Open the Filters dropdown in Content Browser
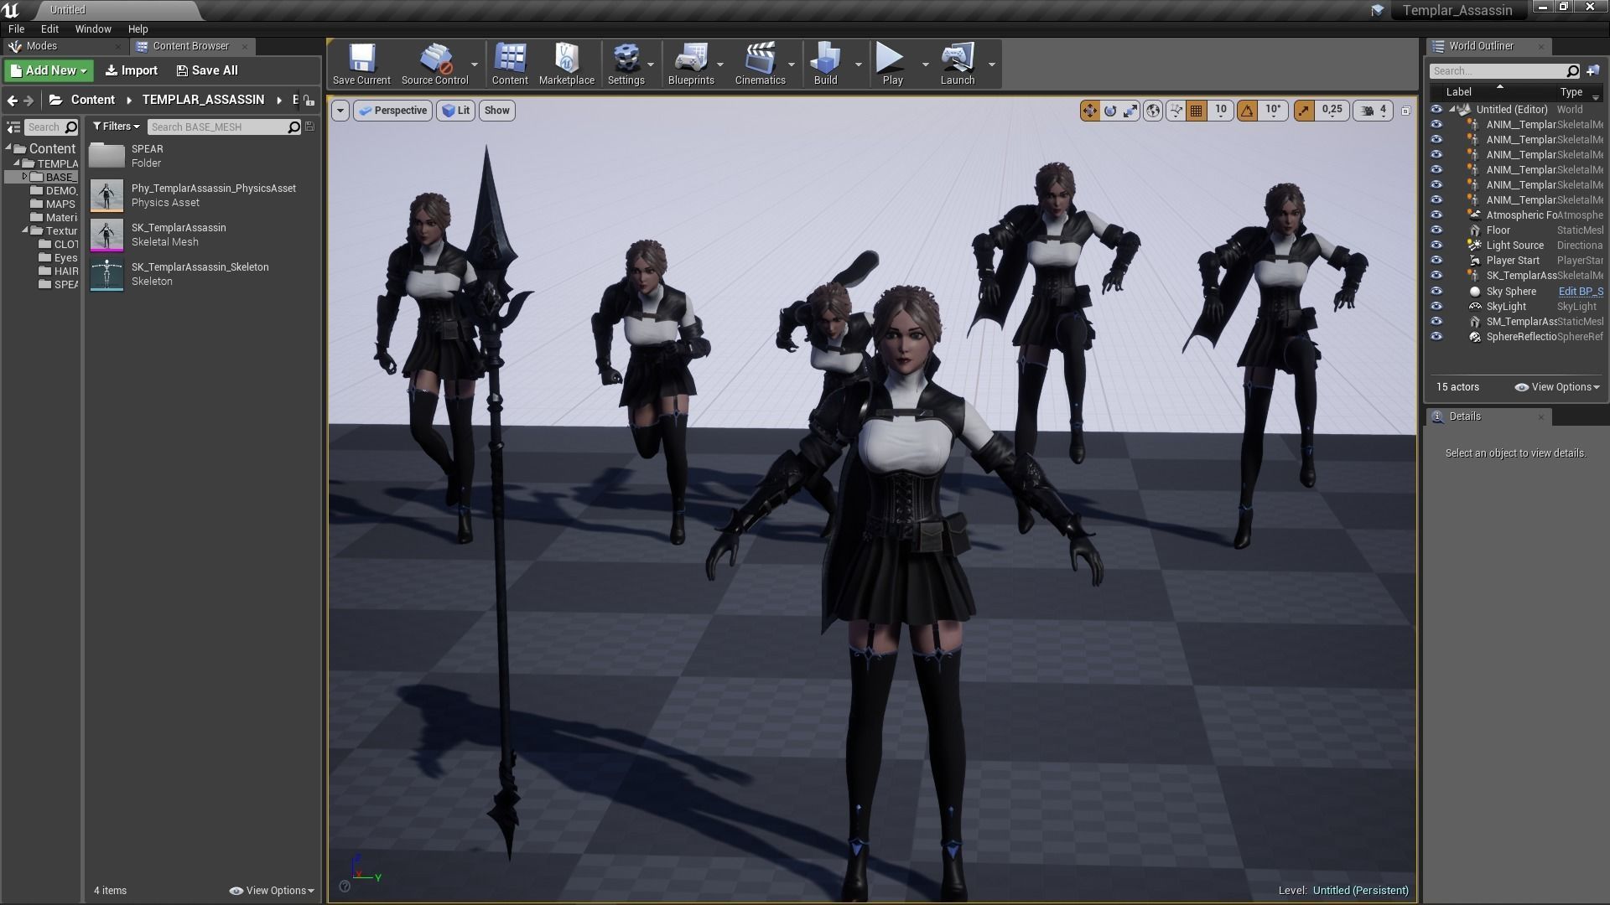Screen dimensions: 1610x905 (116, 127)
